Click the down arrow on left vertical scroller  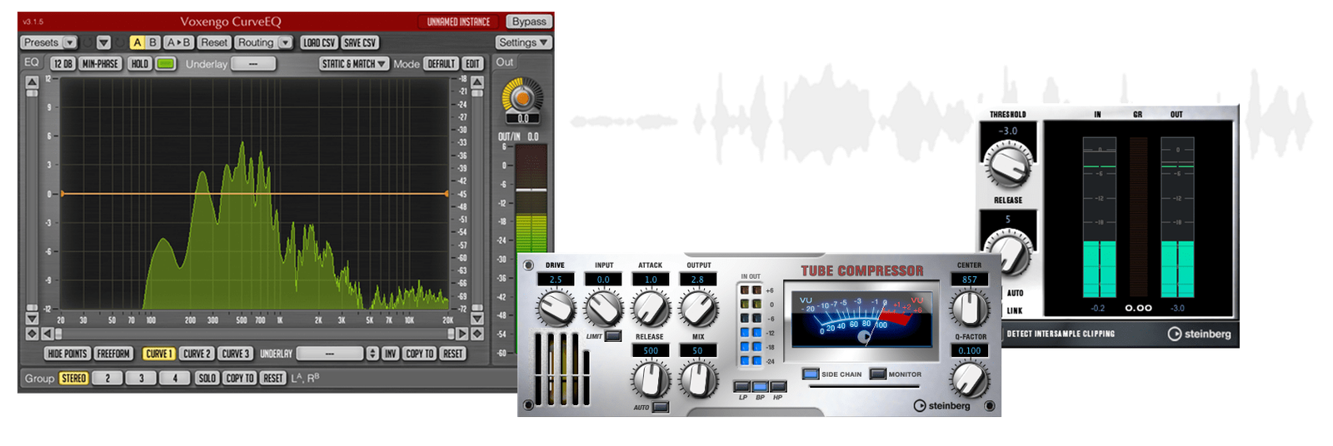(x=32, y=319)
